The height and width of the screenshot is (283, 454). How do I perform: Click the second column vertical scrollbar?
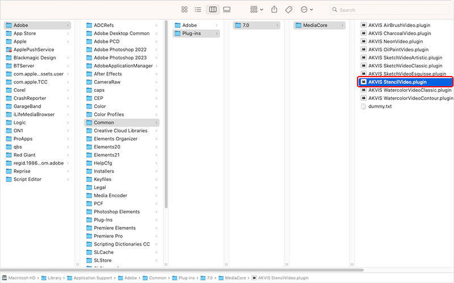[166, 115]
